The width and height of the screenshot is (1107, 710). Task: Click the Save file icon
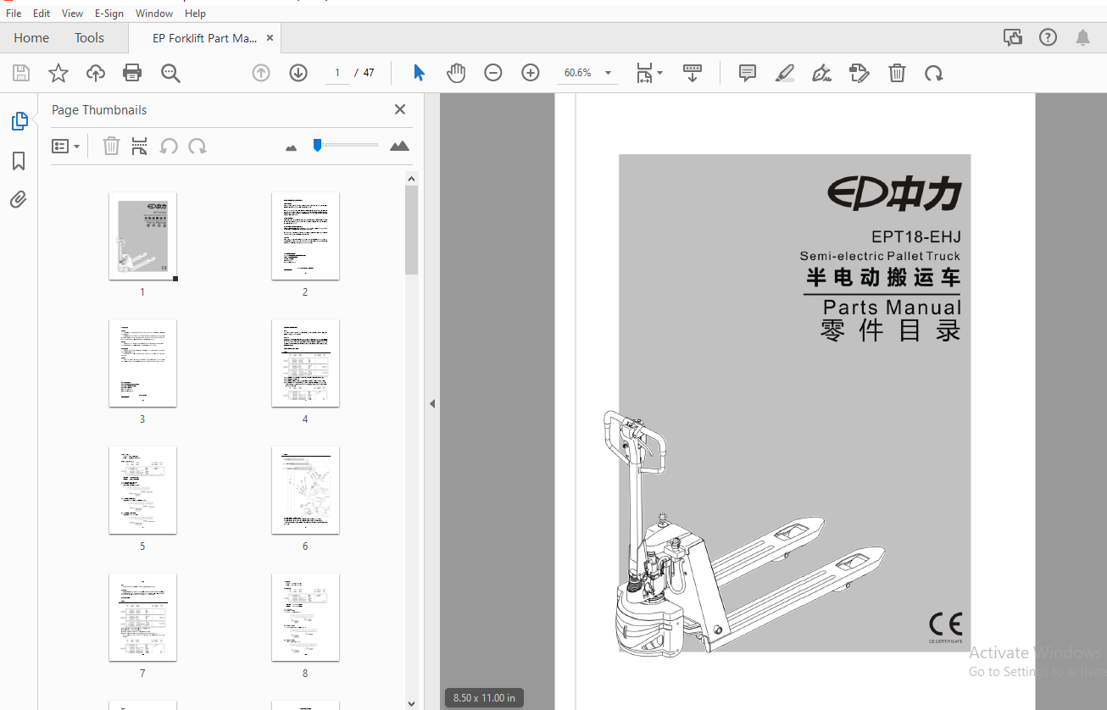click(x=21, y=73)
